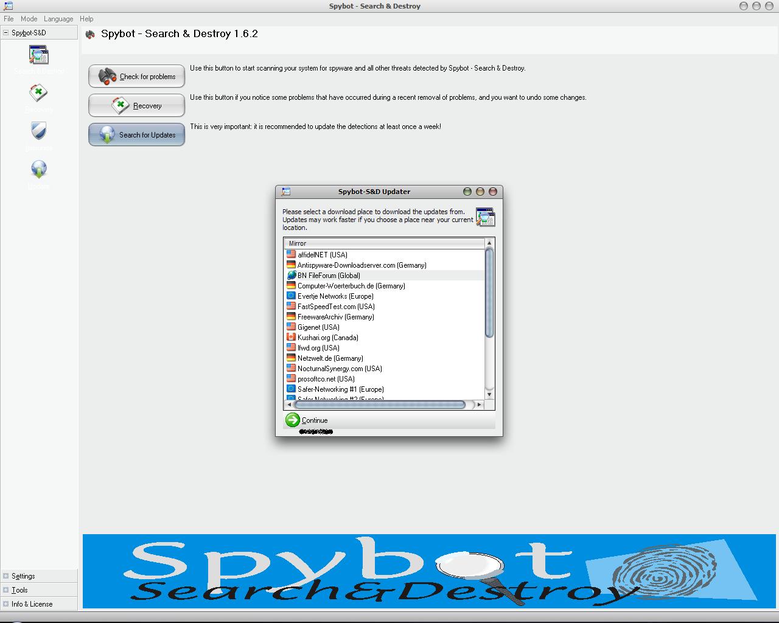The image size is (779, 623).
Task: Open the Update globe icon in the sidebar
Action: tap(39, 175)
